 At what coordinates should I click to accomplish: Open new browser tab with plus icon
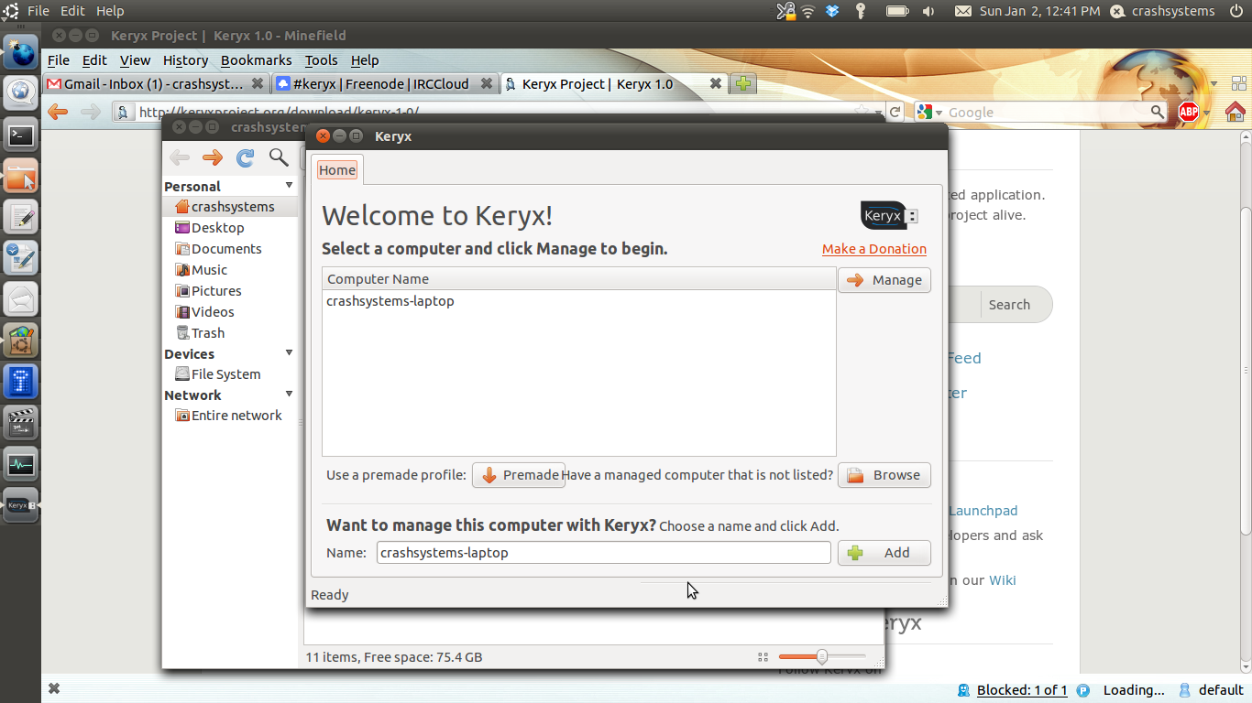tap(743, 84)
